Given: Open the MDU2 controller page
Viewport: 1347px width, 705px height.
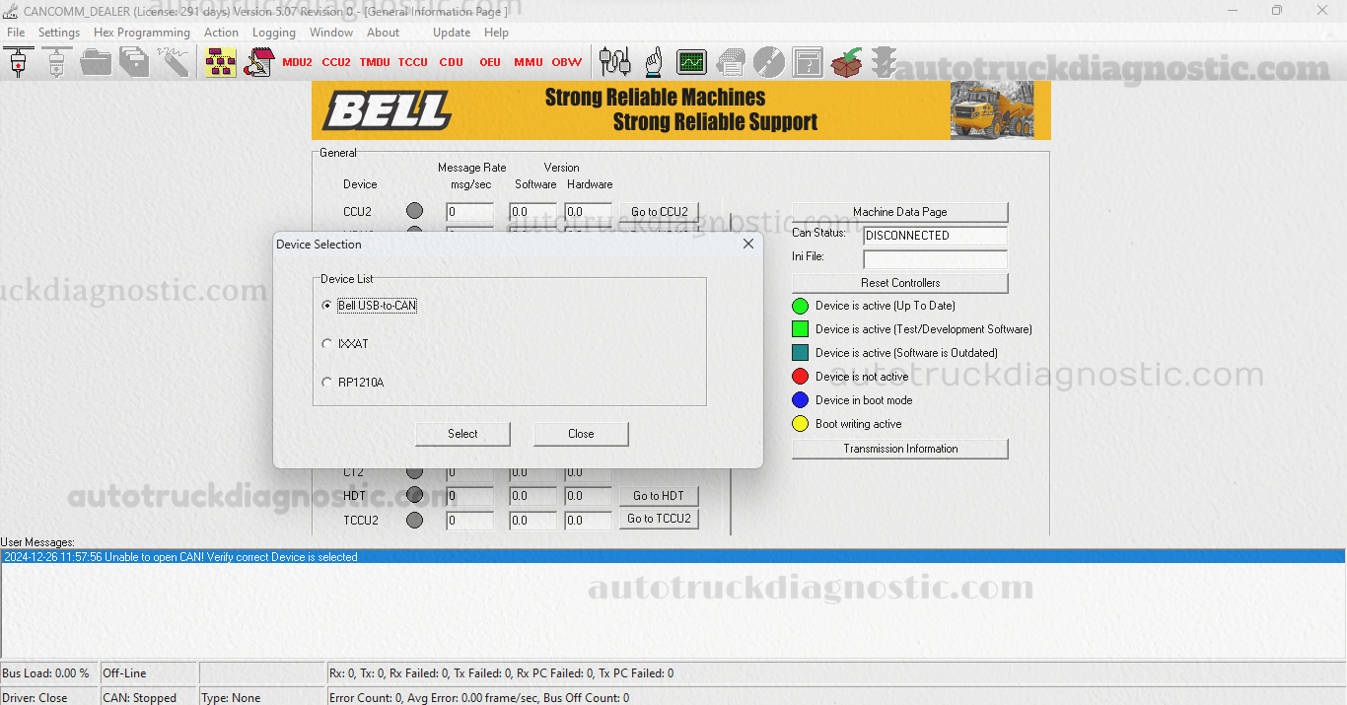Looking at the screenshot, I should [x=297, y=62].
